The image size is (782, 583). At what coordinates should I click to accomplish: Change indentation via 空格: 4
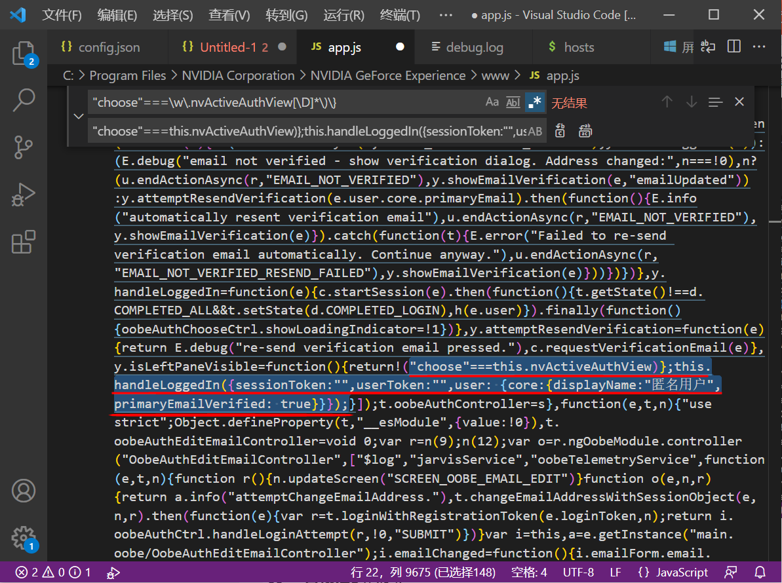click(x=528, y=572)
